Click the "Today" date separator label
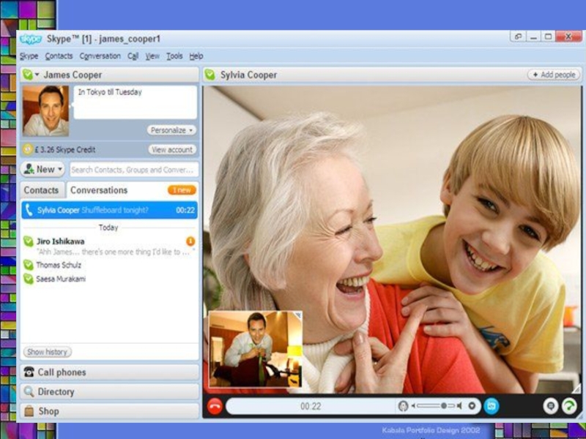 point(108,228)
